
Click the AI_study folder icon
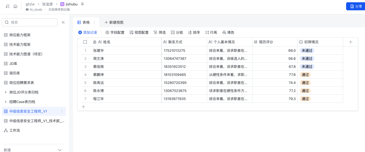27,9
